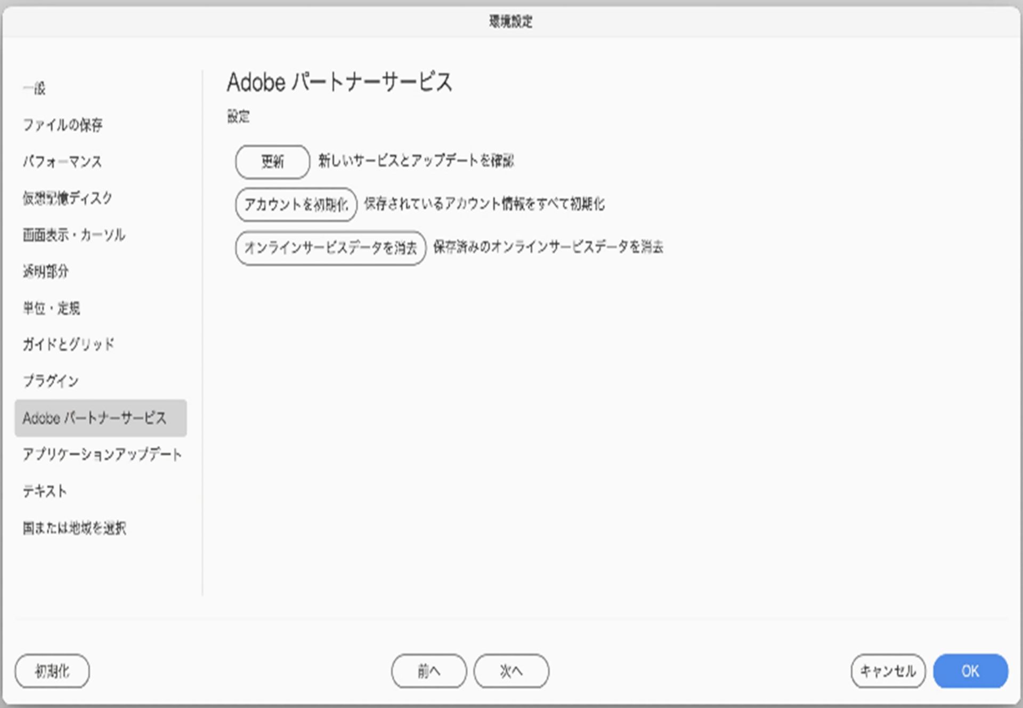1023x708 pixels.
Task: Click the 環境設定 window title
Action: [x=511, y=21]
